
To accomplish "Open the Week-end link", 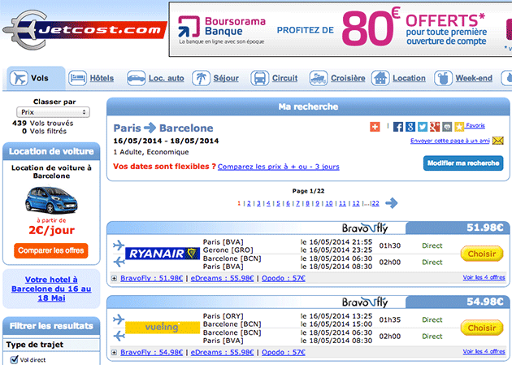I will click(x=474, y=78).
